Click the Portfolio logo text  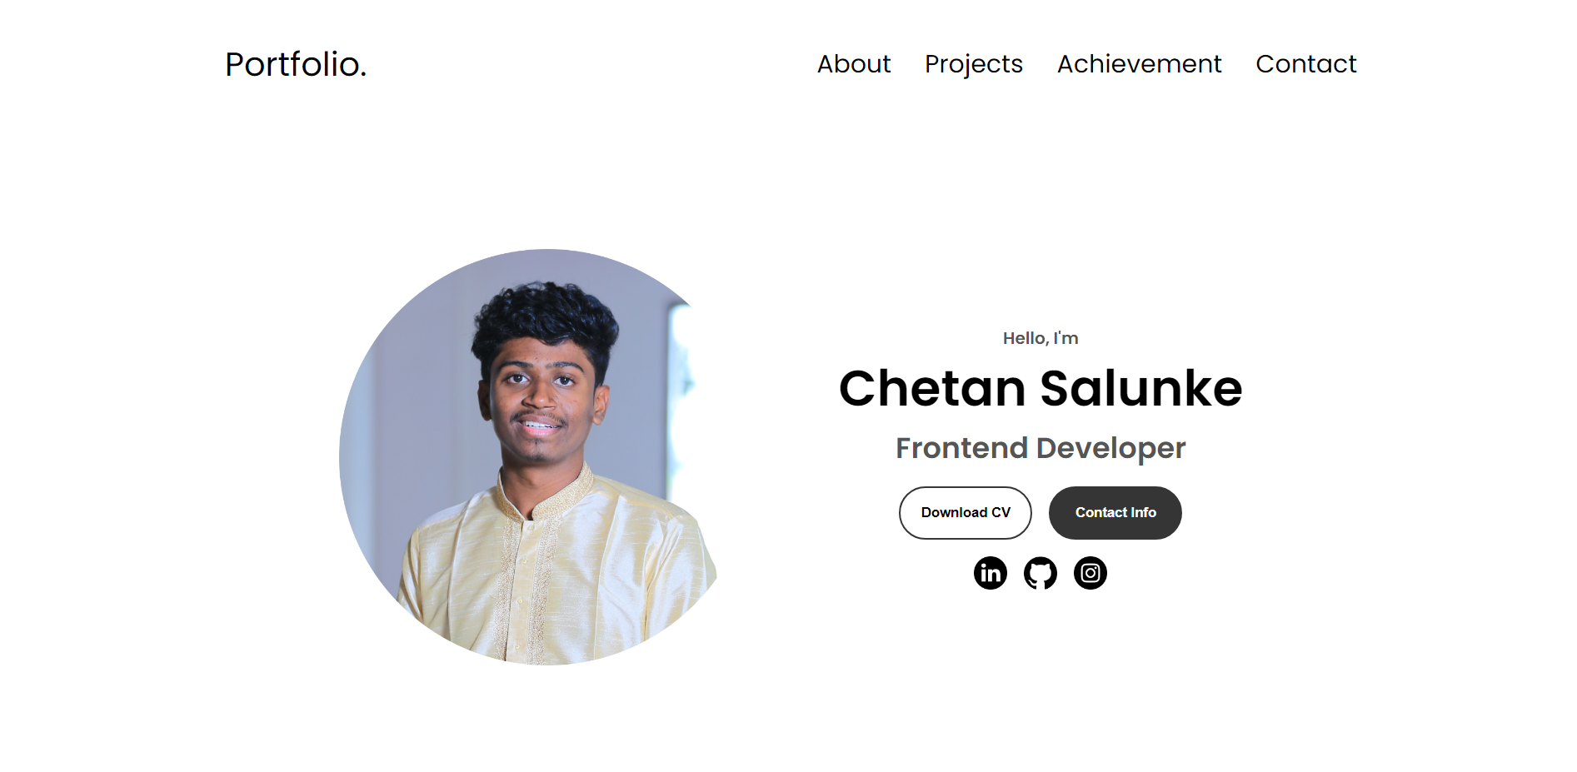click(296, 64)
